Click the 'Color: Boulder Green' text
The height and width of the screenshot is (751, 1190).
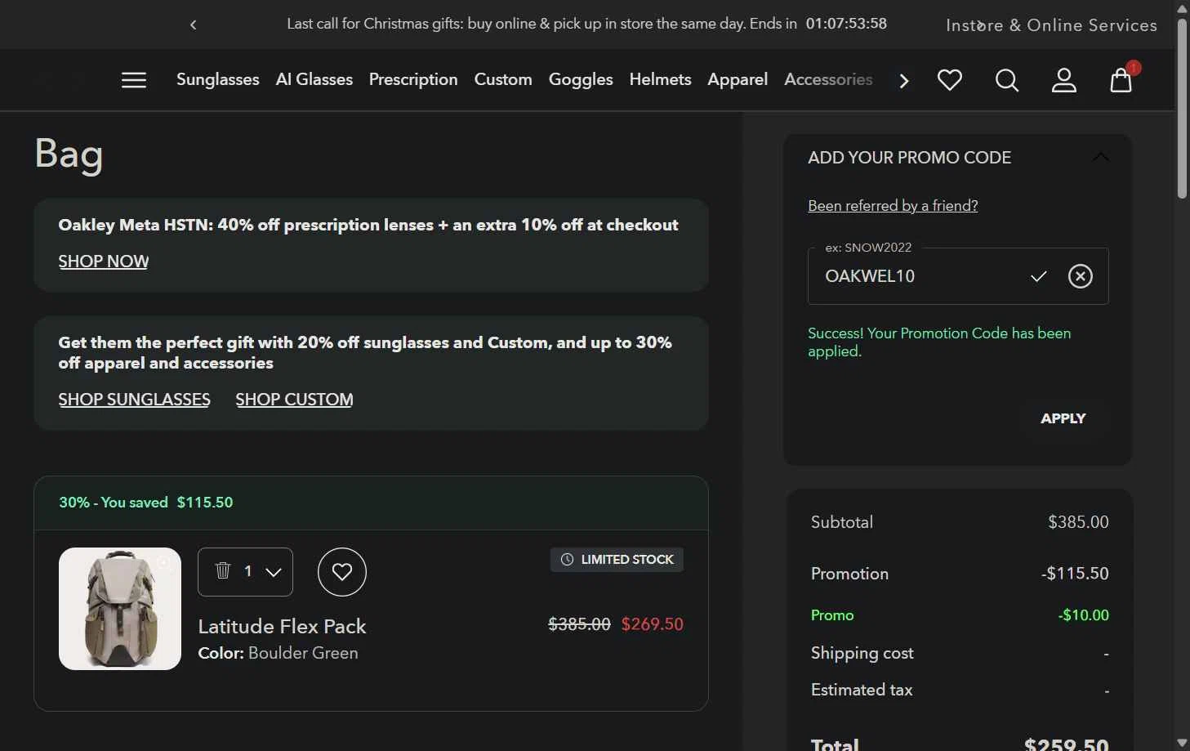click(x=279, y=653)
